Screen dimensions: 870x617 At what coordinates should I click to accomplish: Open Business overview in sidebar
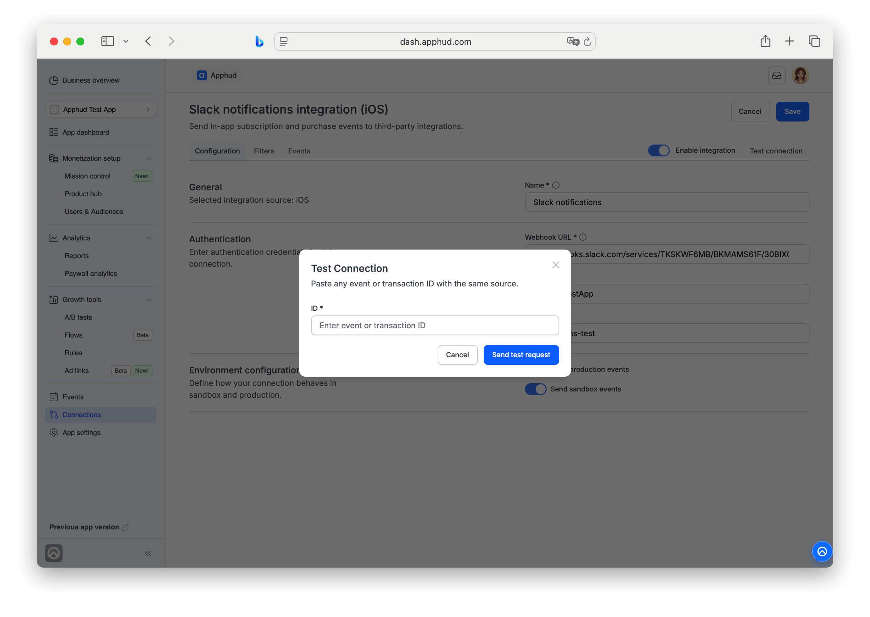click(x=91, y=80)
